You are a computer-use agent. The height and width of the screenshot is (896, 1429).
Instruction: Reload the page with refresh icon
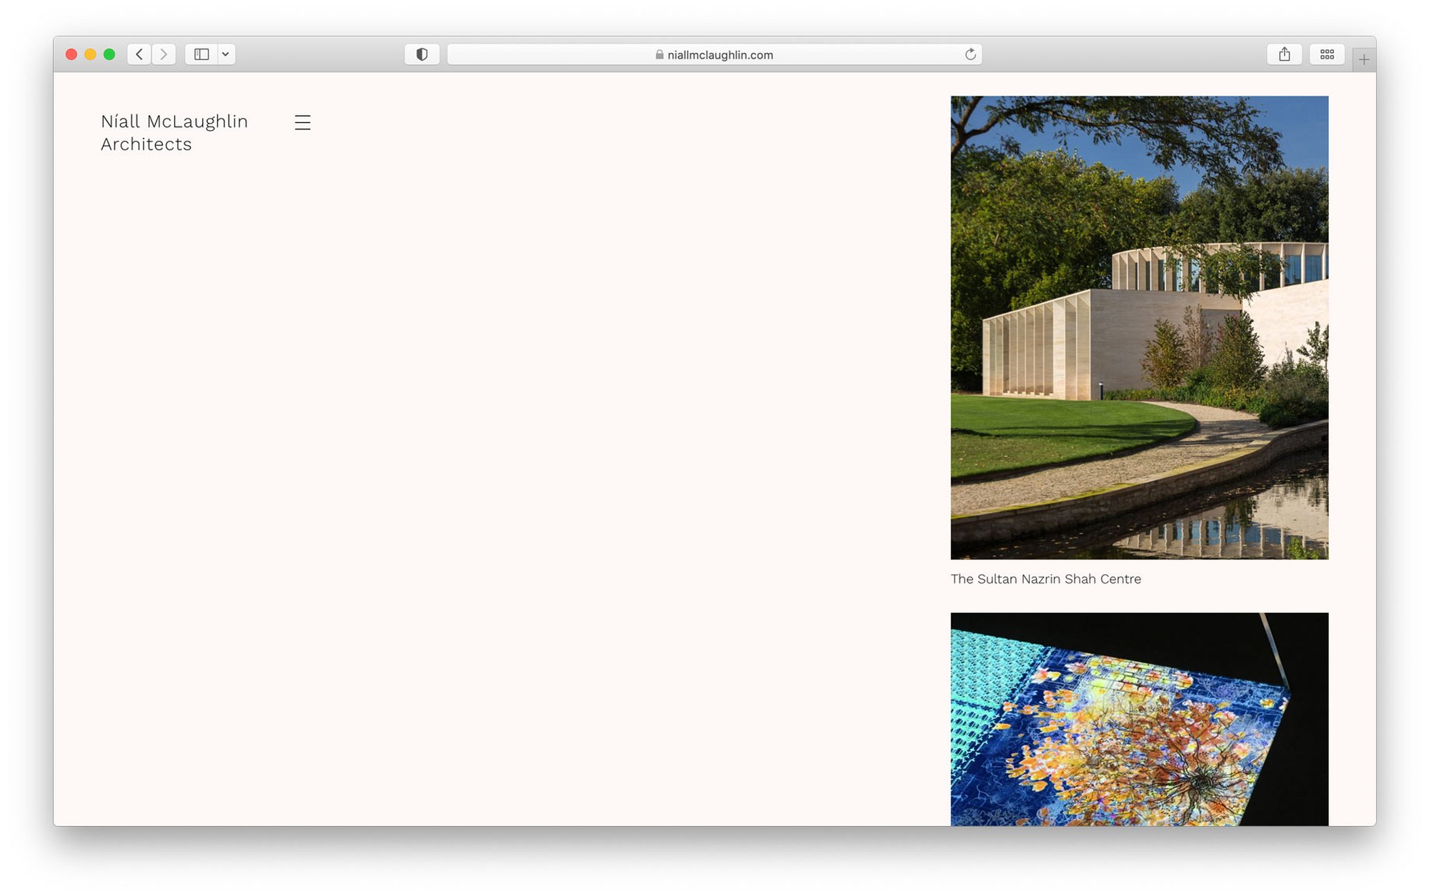(x=970, y=54)
